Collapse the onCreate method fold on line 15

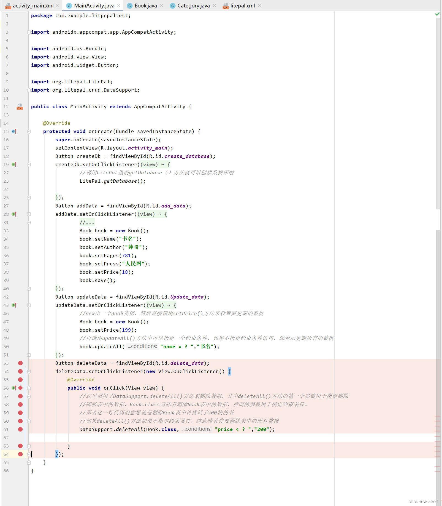[29, 132]
